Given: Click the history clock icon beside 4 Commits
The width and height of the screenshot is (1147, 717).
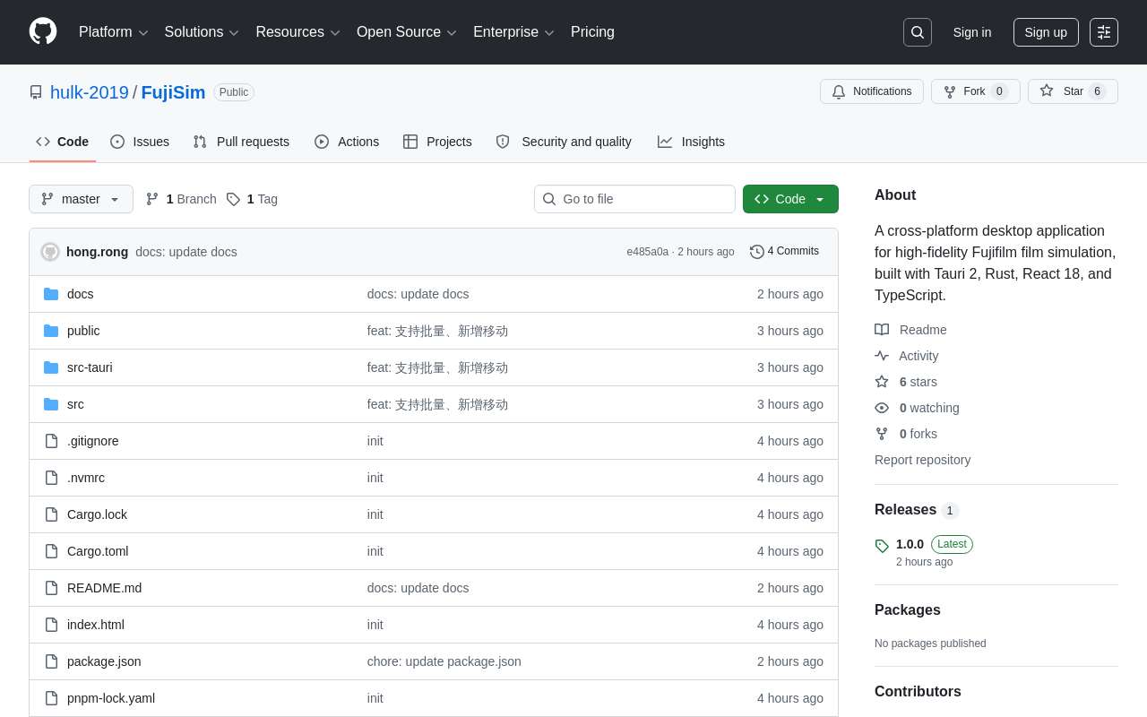Looking at the screenshot, I should coord(757,252).
